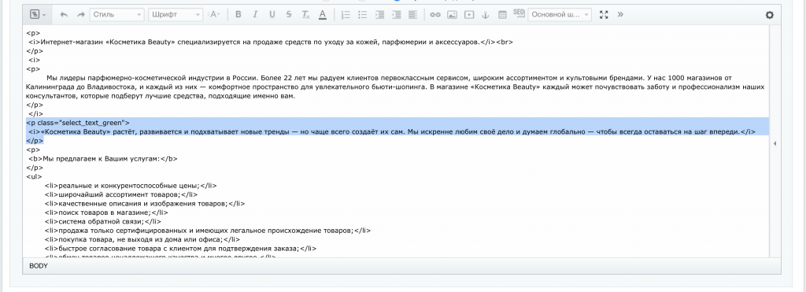Image resolution: width=806 pixels, height=292 pixels.
Task: Insert a bulleted list
Action: click(x=363, y=14)
